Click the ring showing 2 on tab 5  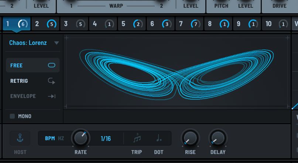(138, 24)
